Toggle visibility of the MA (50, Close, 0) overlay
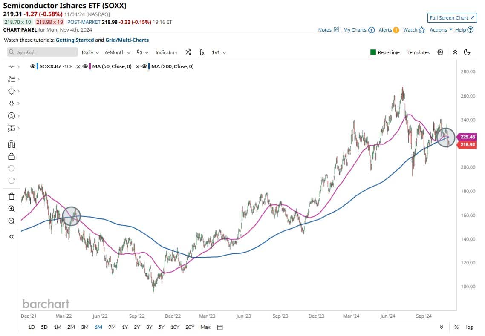This screenshot has width=485, height=336. pos(85,66)
